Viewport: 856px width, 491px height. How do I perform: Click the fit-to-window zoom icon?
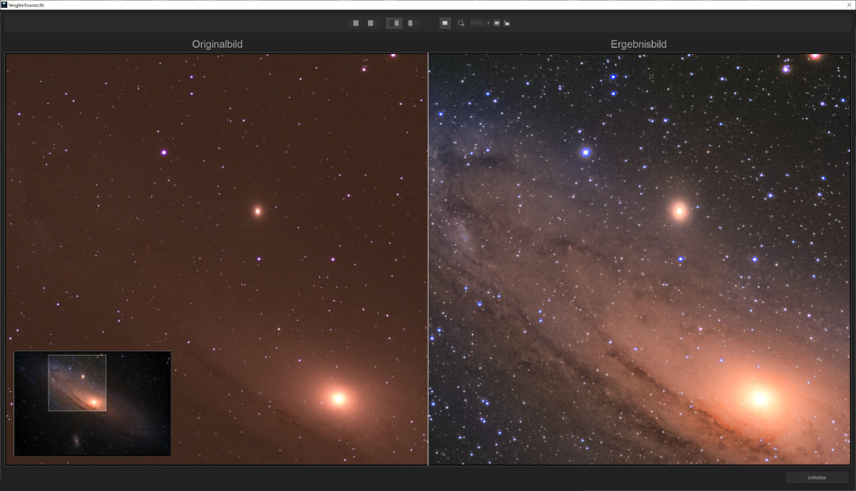click(x=496, y=23)
